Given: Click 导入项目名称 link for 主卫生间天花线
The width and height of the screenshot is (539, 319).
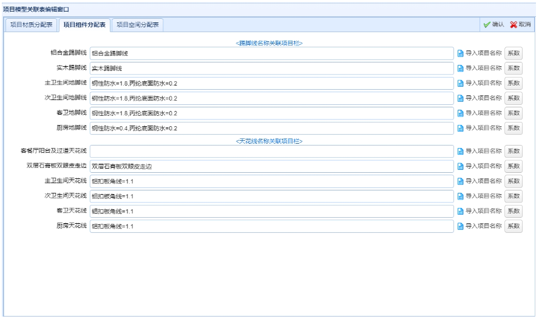Looking at the screenshot, I should pos(483,181).
